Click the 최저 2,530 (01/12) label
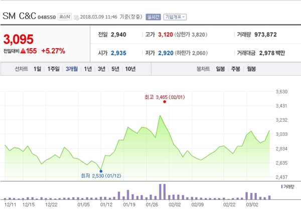Viewport: 301px width, 217px height. 101,176
